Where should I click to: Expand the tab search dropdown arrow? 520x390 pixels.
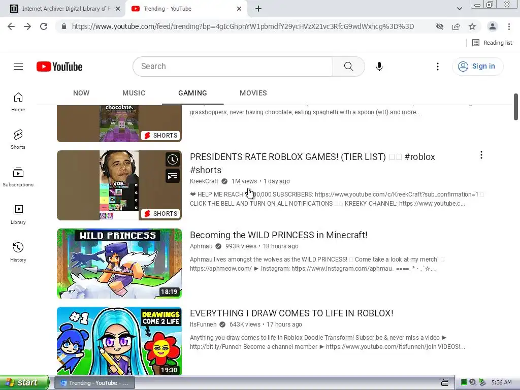[459, 9]
